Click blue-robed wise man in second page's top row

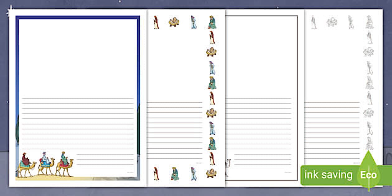194,22
